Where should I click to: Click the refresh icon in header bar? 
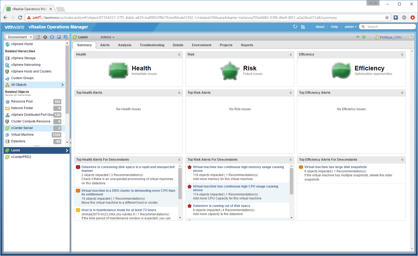click(295, 27)
